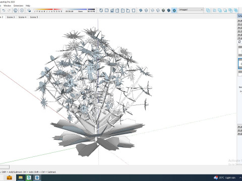The image size is (242, 181).
Task: Select Hidden Line face style
Action: (x=158, y=11)
